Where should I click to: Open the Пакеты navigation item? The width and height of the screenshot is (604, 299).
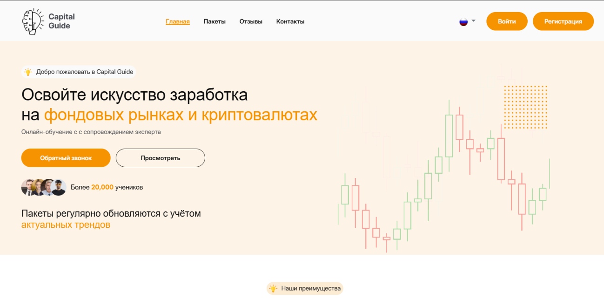click(215, 21)
